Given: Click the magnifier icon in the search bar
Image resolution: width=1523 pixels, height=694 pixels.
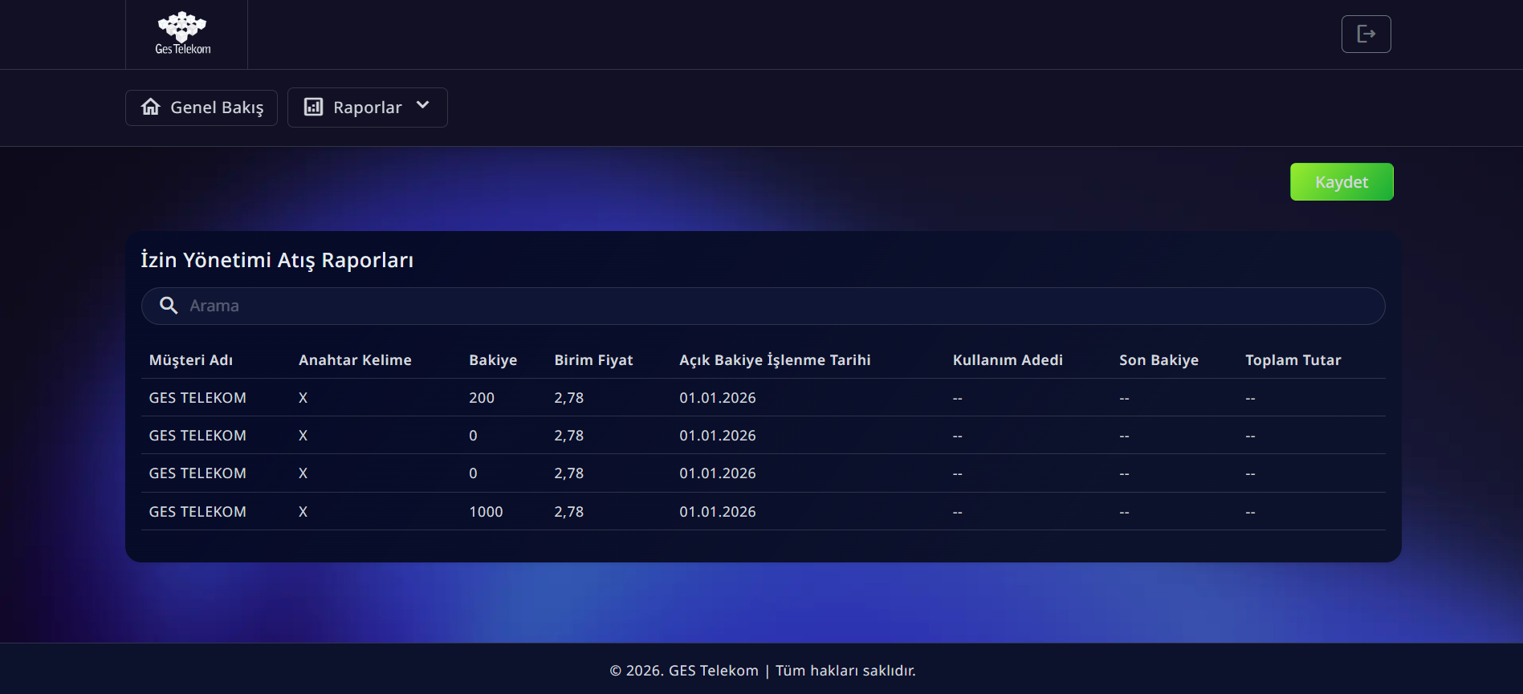Looking at the screenshot, I should point(169,306).
